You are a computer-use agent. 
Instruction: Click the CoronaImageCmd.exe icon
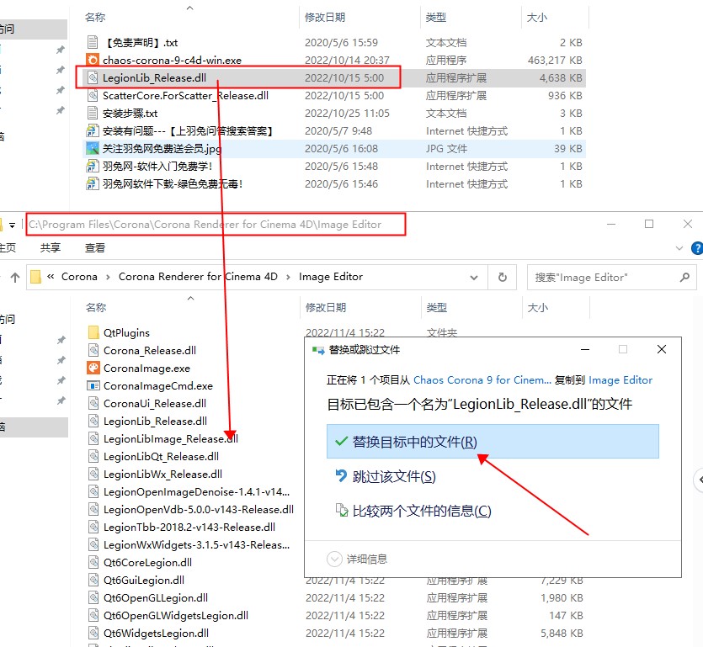click(93, 386)
